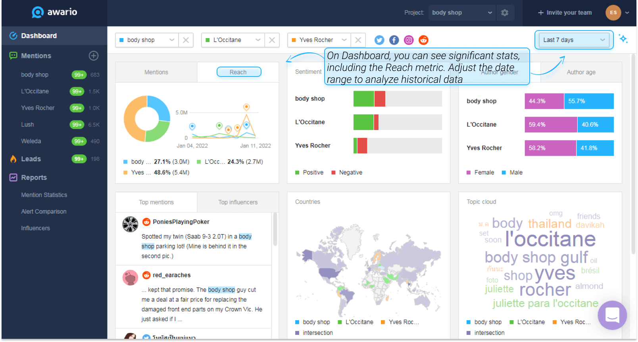Click 'l'occitane' word in topic cloud

click(x=550, y=239)
